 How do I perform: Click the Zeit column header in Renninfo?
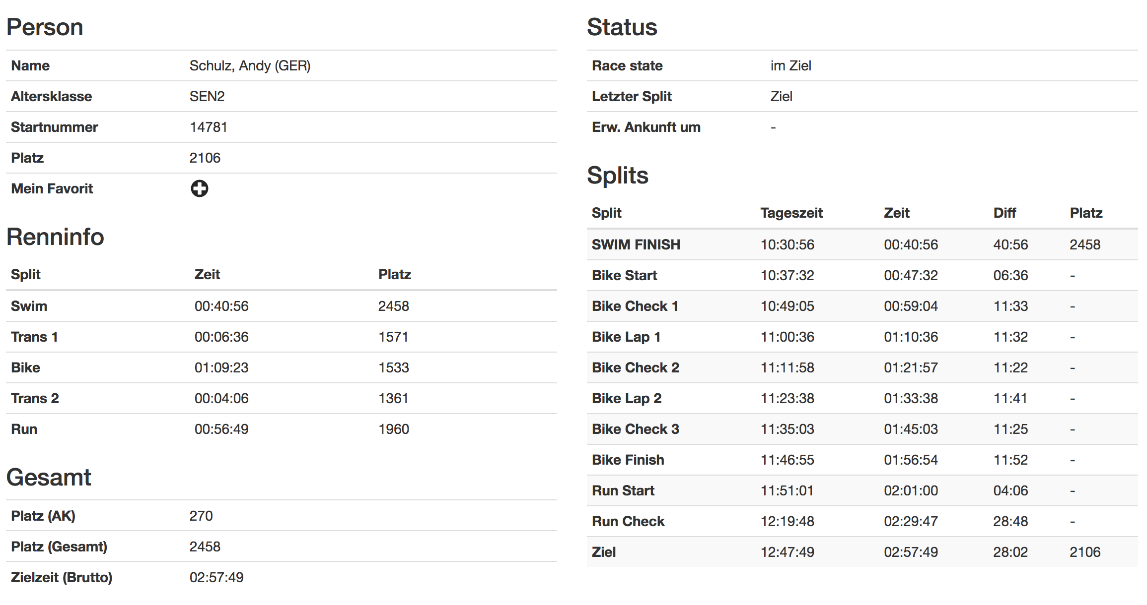pyautogui.click(x=207, y=274)
